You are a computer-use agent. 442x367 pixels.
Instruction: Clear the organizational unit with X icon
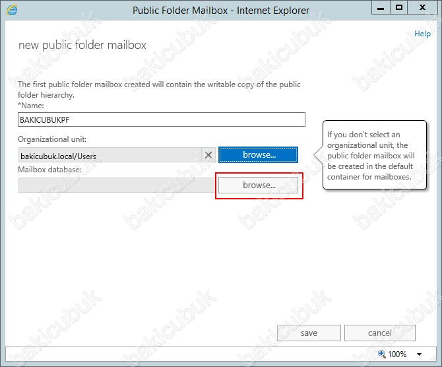(208, 155)
